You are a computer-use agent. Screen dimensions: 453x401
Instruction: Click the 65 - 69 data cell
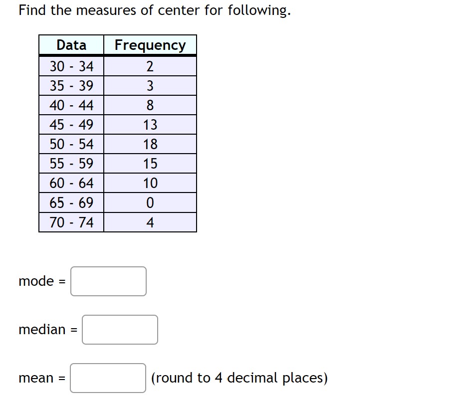[x=71, y=202]
